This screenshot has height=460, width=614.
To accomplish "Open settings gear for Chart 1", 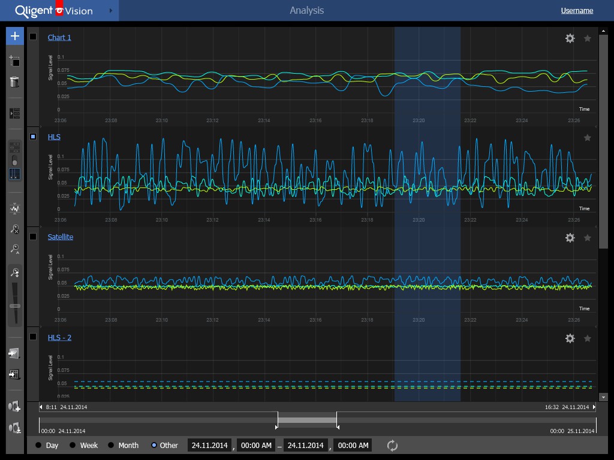I will click(570, 38).
